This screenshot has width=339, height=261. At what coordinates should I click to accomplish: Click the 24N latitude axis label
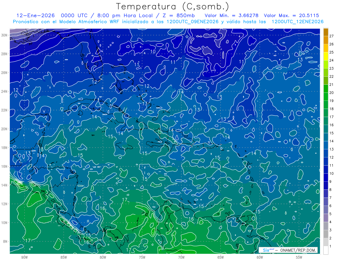[5, 91]
